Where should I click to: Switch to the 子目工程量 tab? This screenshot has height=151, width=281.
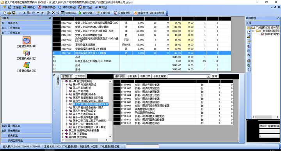160,76
